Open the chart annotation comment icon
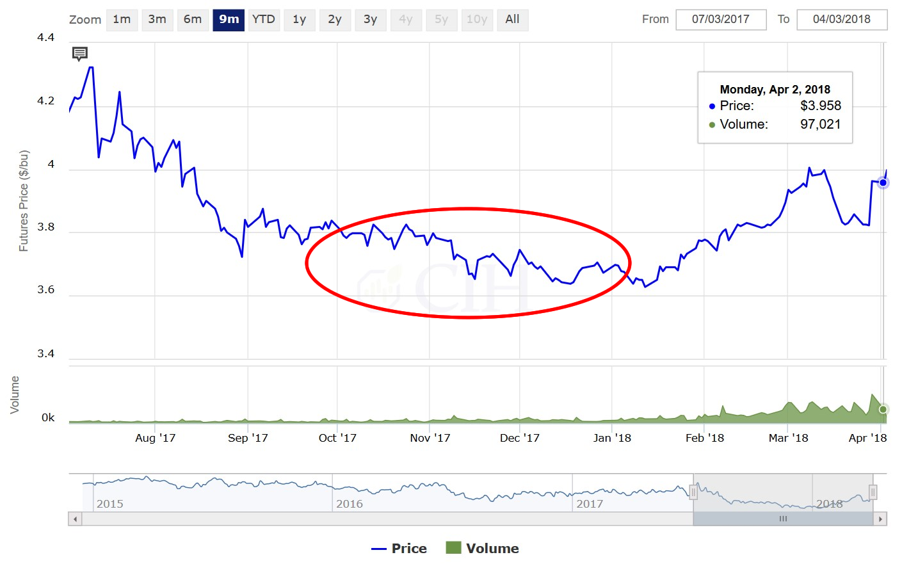Viewport: 902px width, 564px height. [x=79, y=54]
